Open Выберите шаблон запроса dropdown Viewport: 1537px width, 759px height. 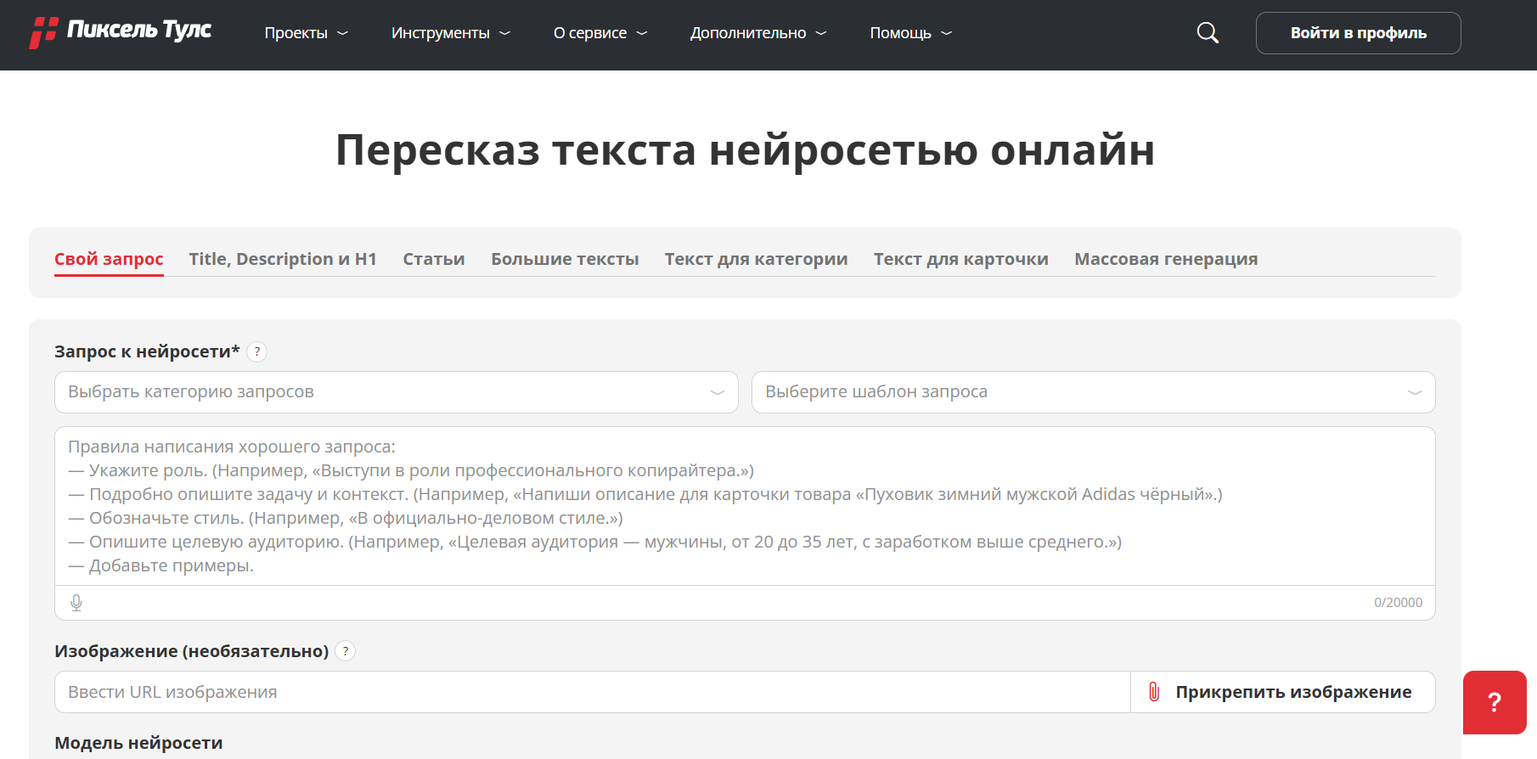click(x=1093, y=392)
